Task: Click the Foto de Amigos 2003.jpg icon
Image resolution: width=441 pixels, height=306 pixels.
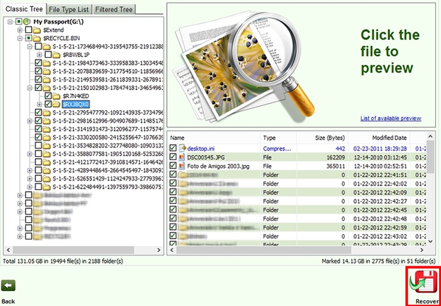Action: (182, 166)
